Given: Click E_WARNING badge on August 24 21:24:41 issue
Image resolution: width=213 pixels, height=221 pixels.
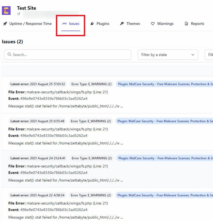Looking at the screenshot, I should pyautogui.click(x=92, y=158).
